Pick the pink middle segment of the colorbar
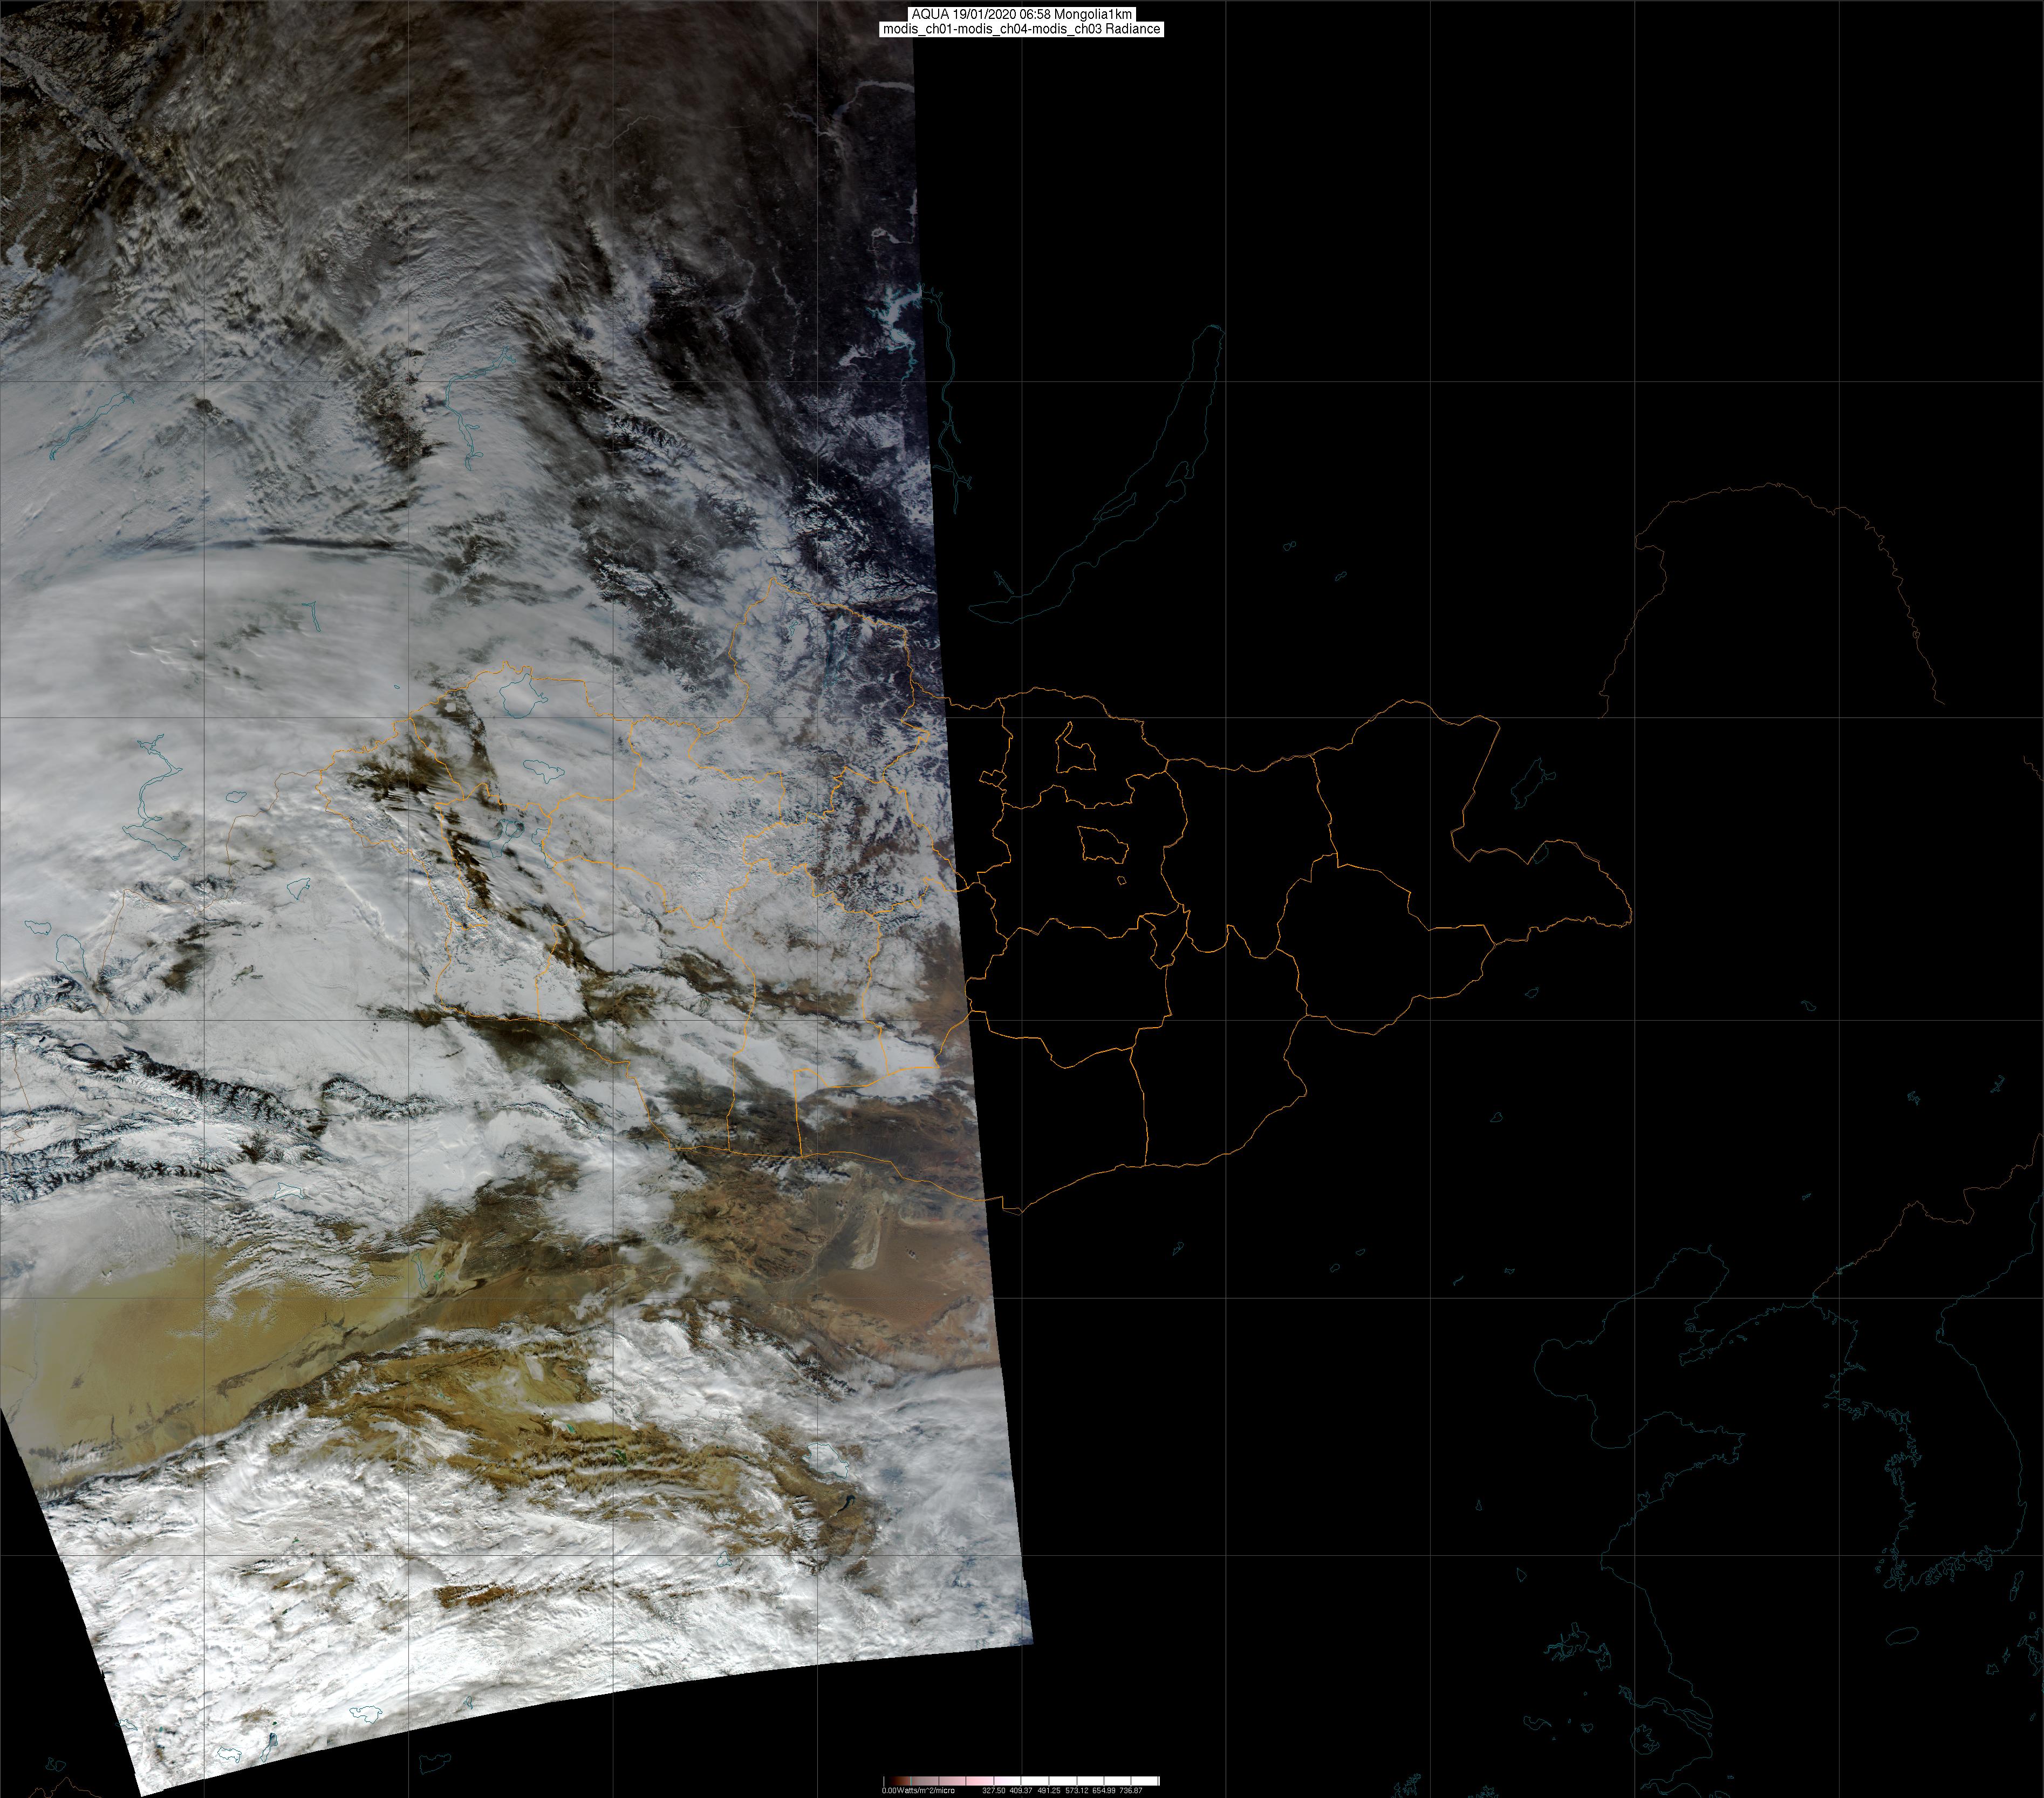Viewport: 2044px width, 1798px height. (980, 1781)
